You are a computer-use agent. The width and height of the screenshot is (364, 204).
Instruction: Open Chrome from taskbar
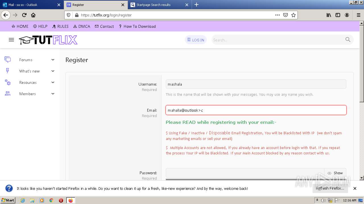click(51, 200)
